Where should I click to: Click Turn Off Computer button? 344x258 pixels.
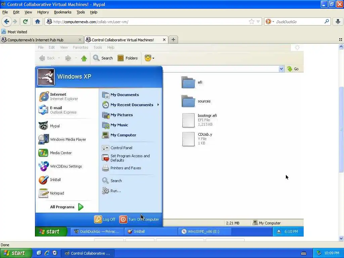pyautogui.click(x=139, y=219)
